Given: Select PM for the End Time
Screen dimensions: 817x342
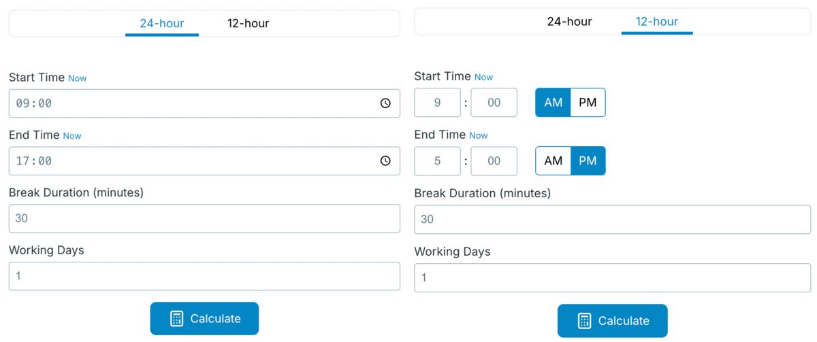Looking at the screenshot, I should point(588,161).
